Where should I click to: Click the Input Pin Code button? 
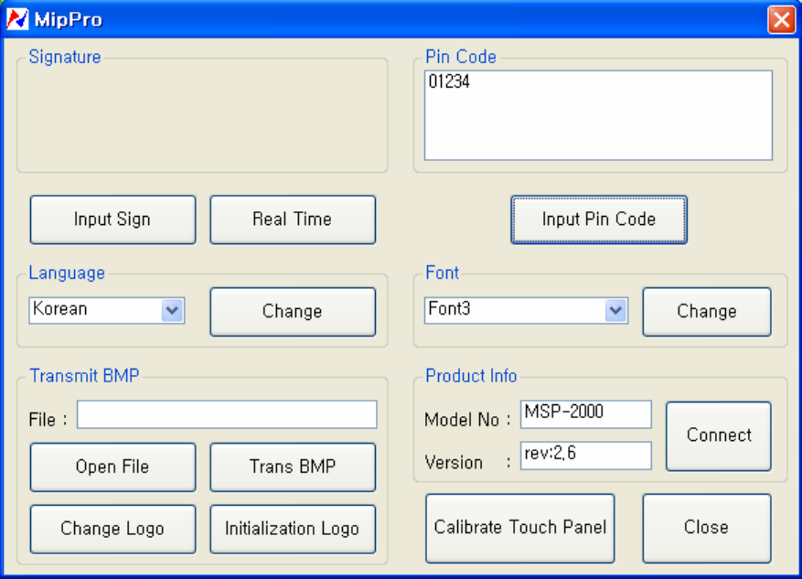[x=599, y=220]
